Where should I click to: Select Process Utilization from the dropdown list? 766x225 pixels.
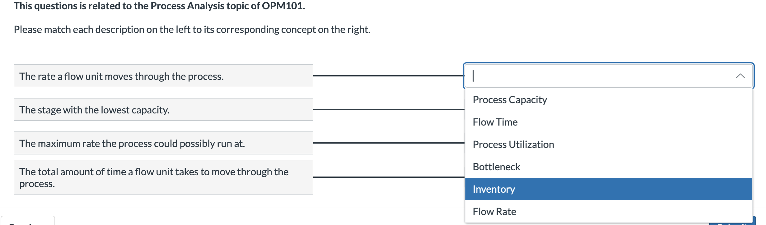[513, 144]
